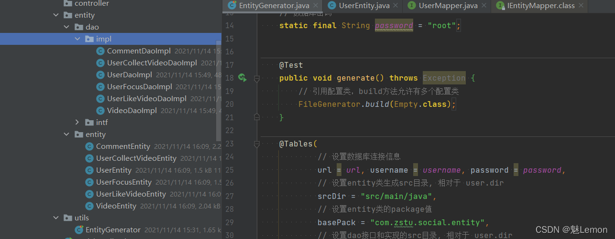Toggle the fold marker at line 21

[x=257, y=117]
